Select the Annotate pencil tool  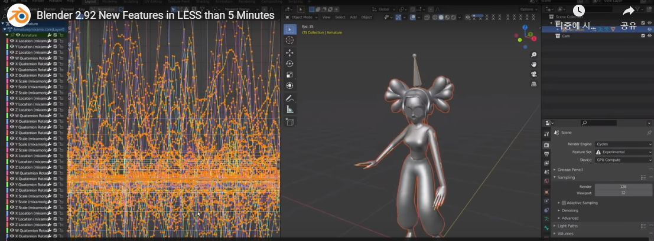tap(290, 98)
